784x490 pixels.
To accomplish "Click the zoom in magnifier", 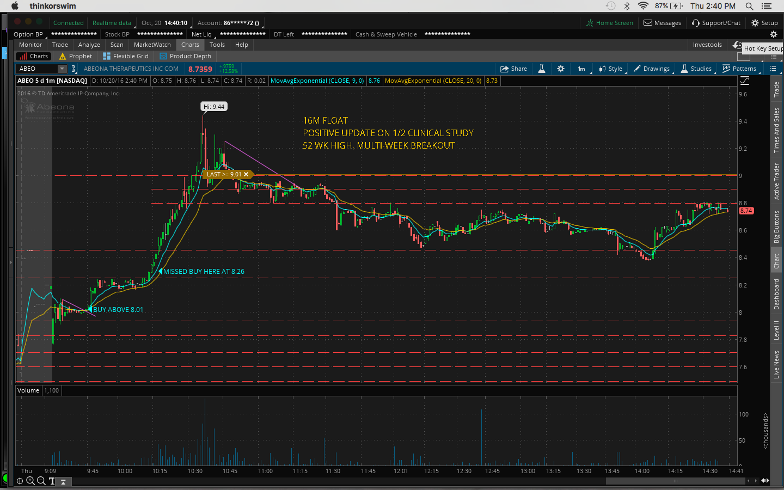I will pos(30,481).
